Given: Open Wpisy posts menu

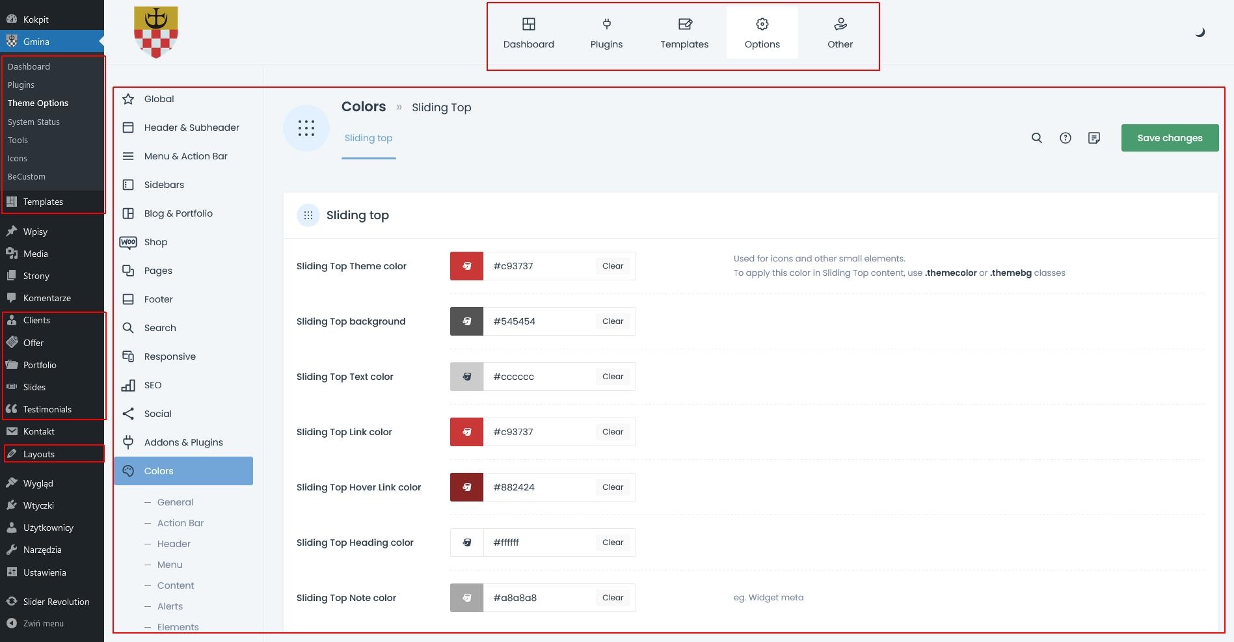Looking at the screenshot, I should pos(52,232).
